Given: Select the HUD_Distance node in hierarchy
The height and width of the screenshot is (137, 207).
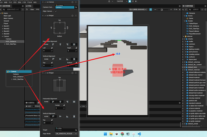Looking at the screenshot, I should click(11, 42).
